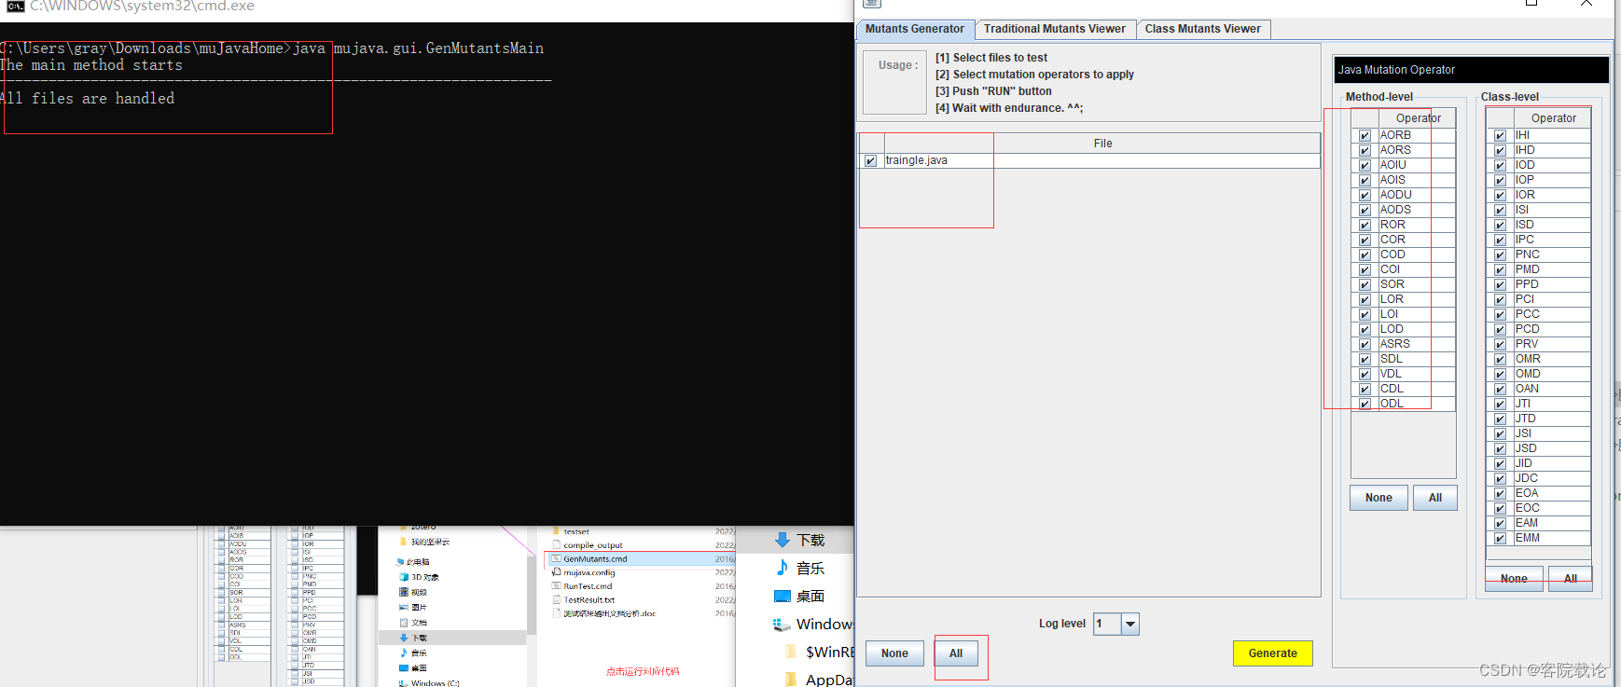Toggle the ASRS operator checkbox
This screenshot has width=1621, height=687.
[x=1365, y=344]
